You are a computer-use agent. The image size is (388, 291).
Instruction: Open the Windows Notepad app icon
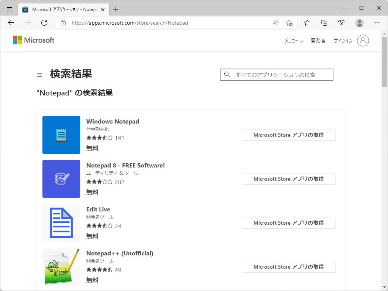pyautogui.click(x=61, y=135)
